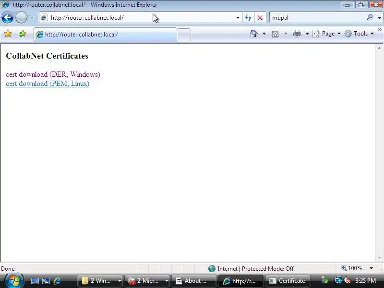Launch Internet Explorer from quick launch
Viewport: 384px width, 288px height.
click(57, 281)
